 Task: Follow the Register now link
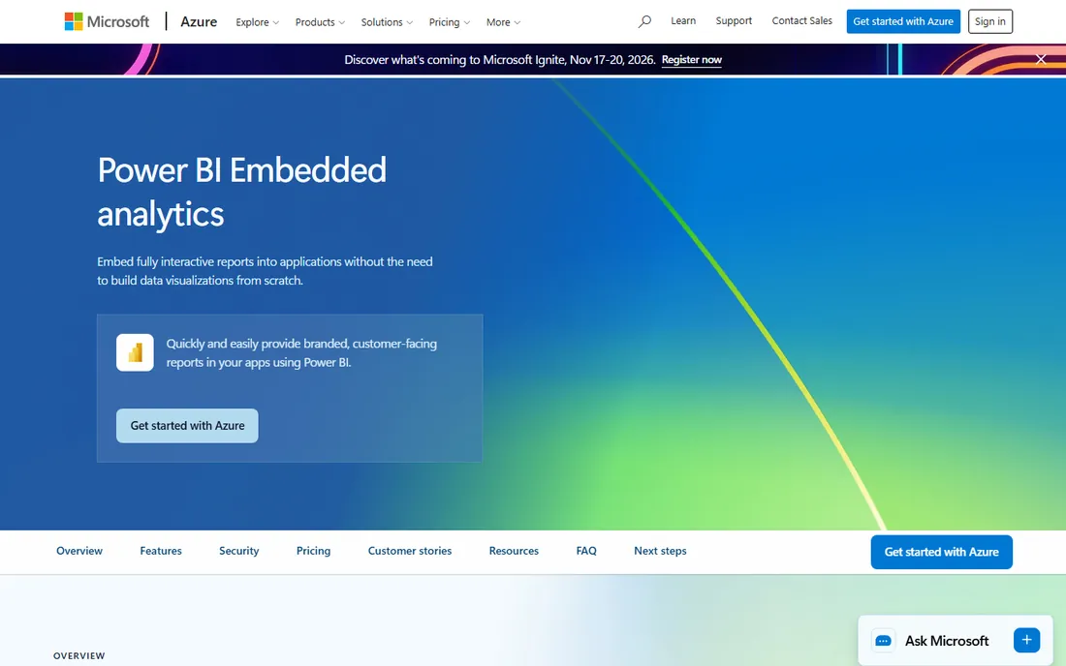pyautogui.click(x=691, y=60)
